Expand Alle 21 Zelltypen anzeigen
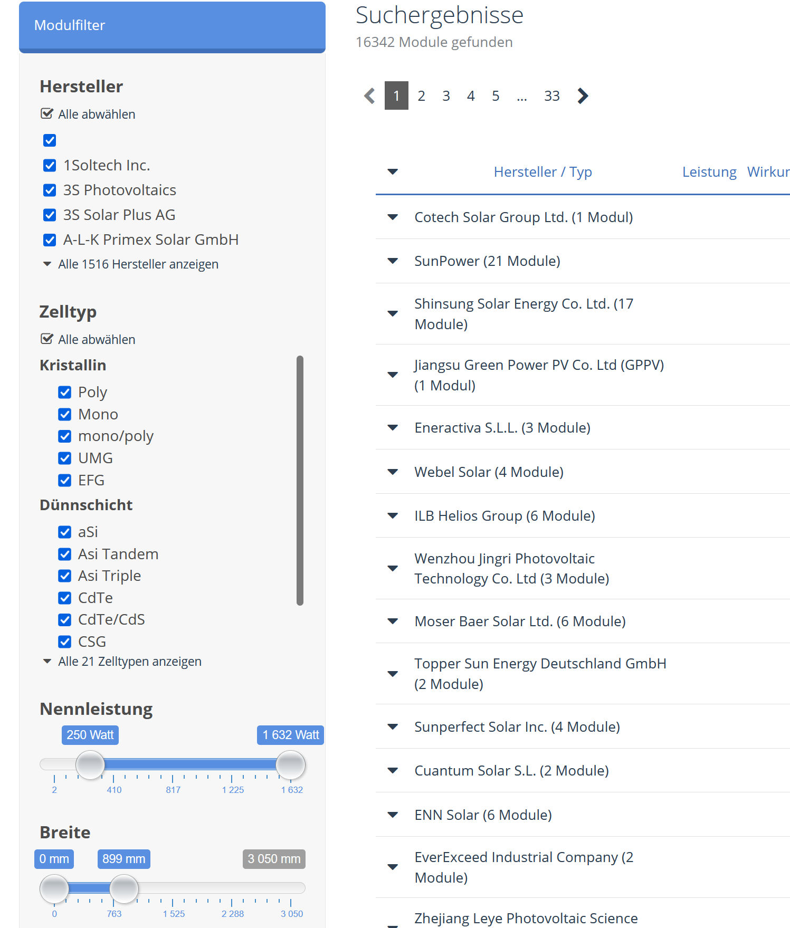790x928 pixels. tap(122, 661)
